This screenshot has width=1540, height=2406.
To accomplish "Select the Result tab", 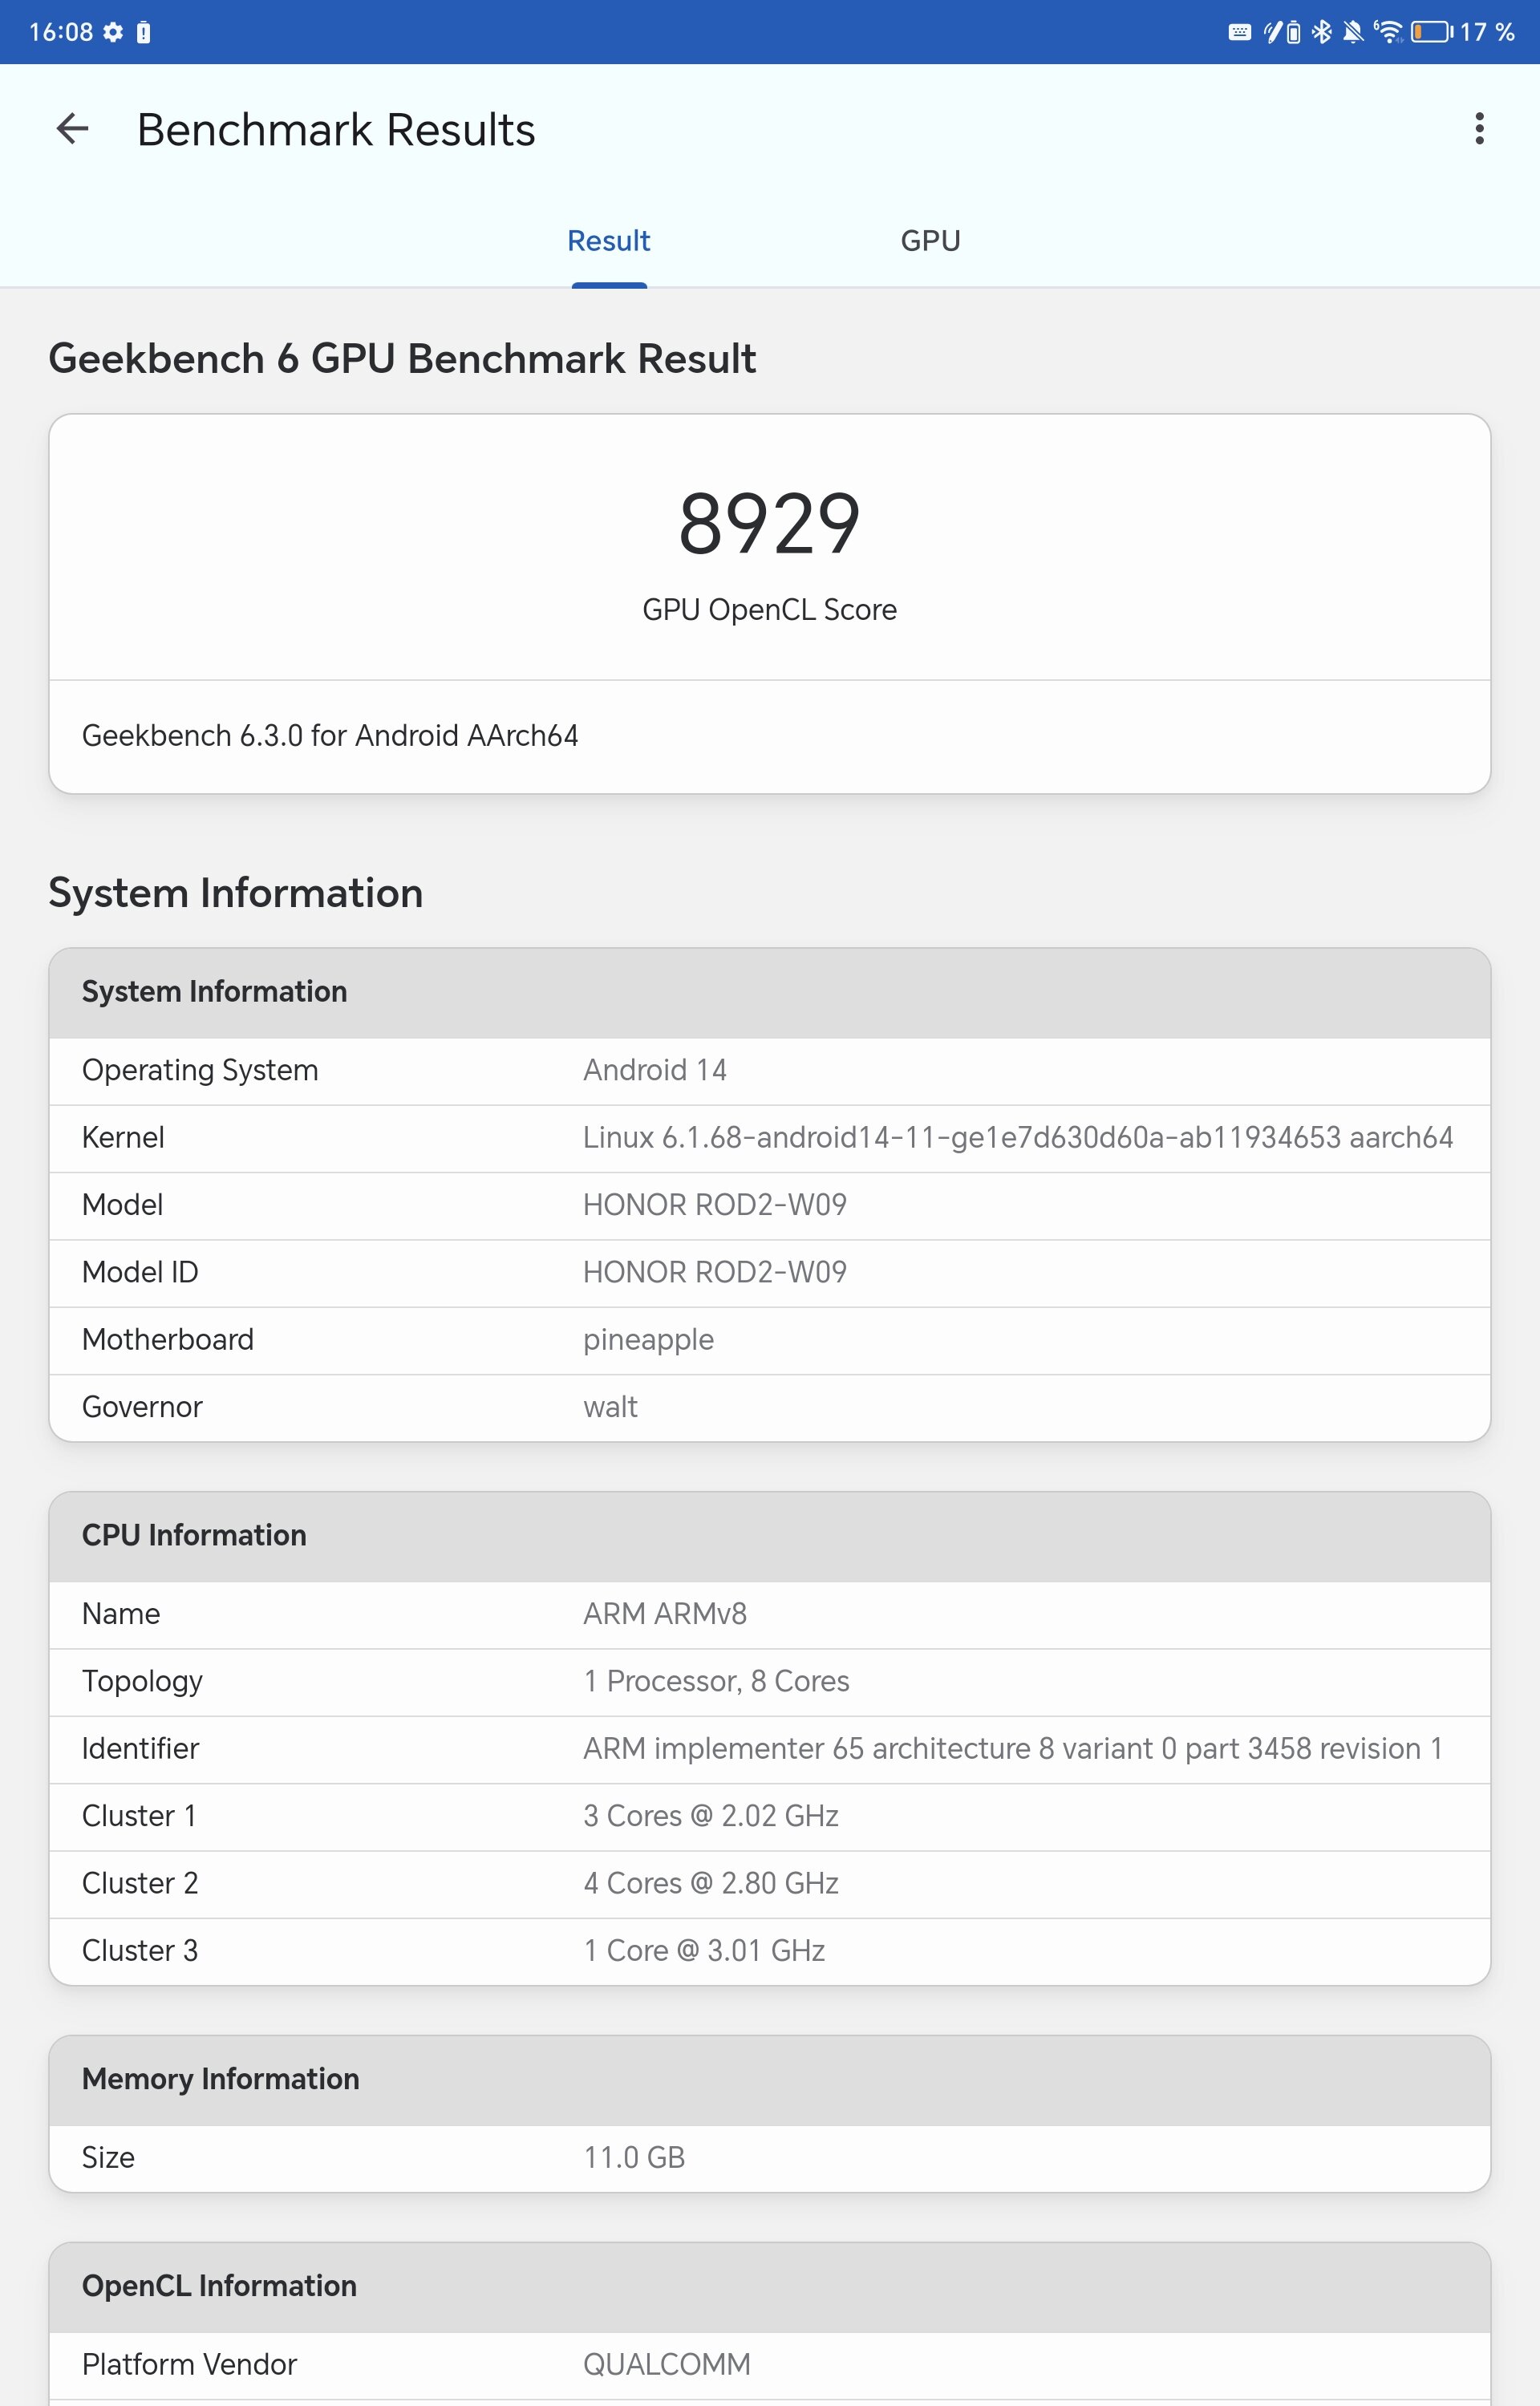I will (x=608, y=241).
